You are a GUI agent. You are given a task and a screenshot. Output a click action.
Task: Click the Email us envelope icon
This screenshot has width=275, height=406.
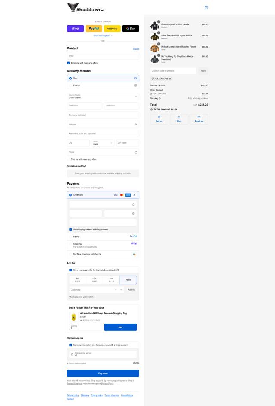(199, 117)
